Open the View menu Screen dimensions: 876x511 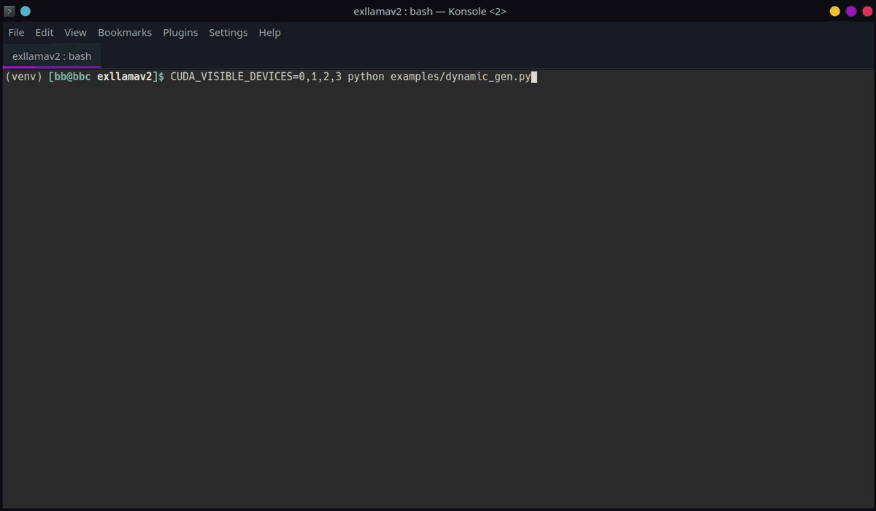coord(75,32)
